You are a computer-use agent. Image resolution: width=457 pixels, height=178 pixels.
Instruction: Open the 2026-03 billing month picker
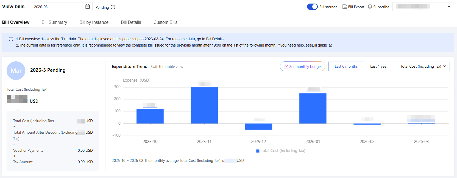click(x=62, y=7)
